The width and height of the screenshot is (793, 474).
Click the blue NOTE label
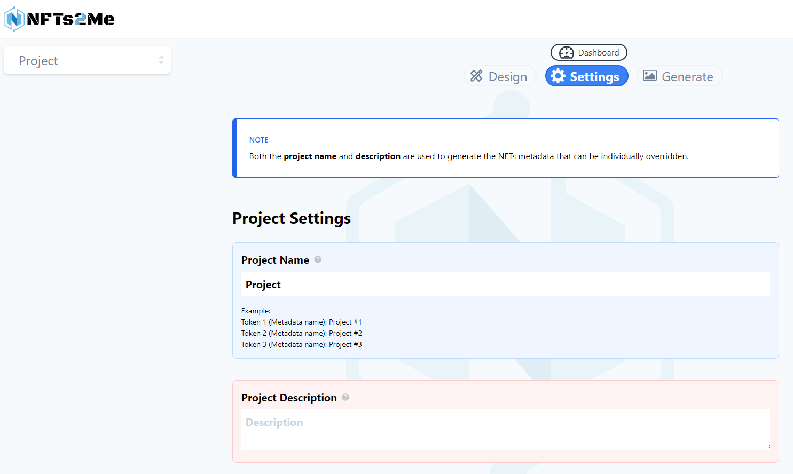pos(258,140)
